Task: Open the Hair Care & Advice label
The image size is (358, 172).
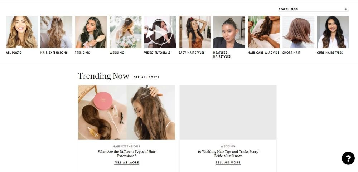Action: point(263,53)
